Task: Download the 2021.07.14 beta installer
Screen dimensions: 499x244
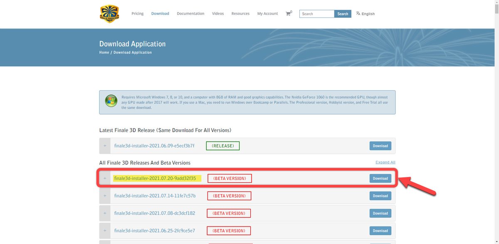Action: (x=380, y=196)
